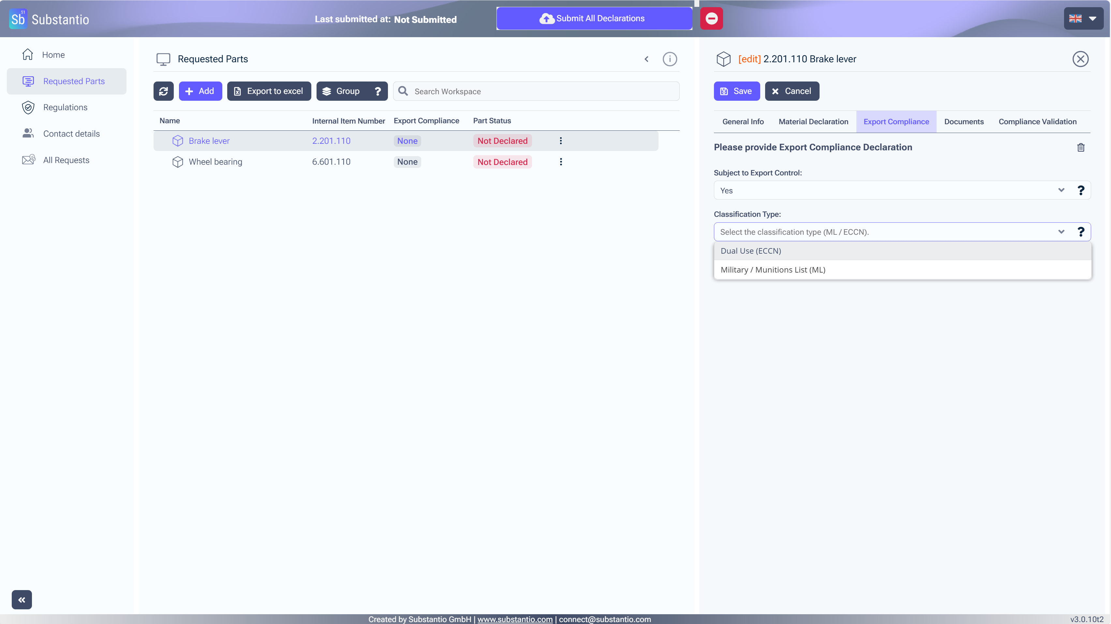The image size is (1111, 624).
Task: Collapse the parts list with chevron arrow
Action: (646, 59)
